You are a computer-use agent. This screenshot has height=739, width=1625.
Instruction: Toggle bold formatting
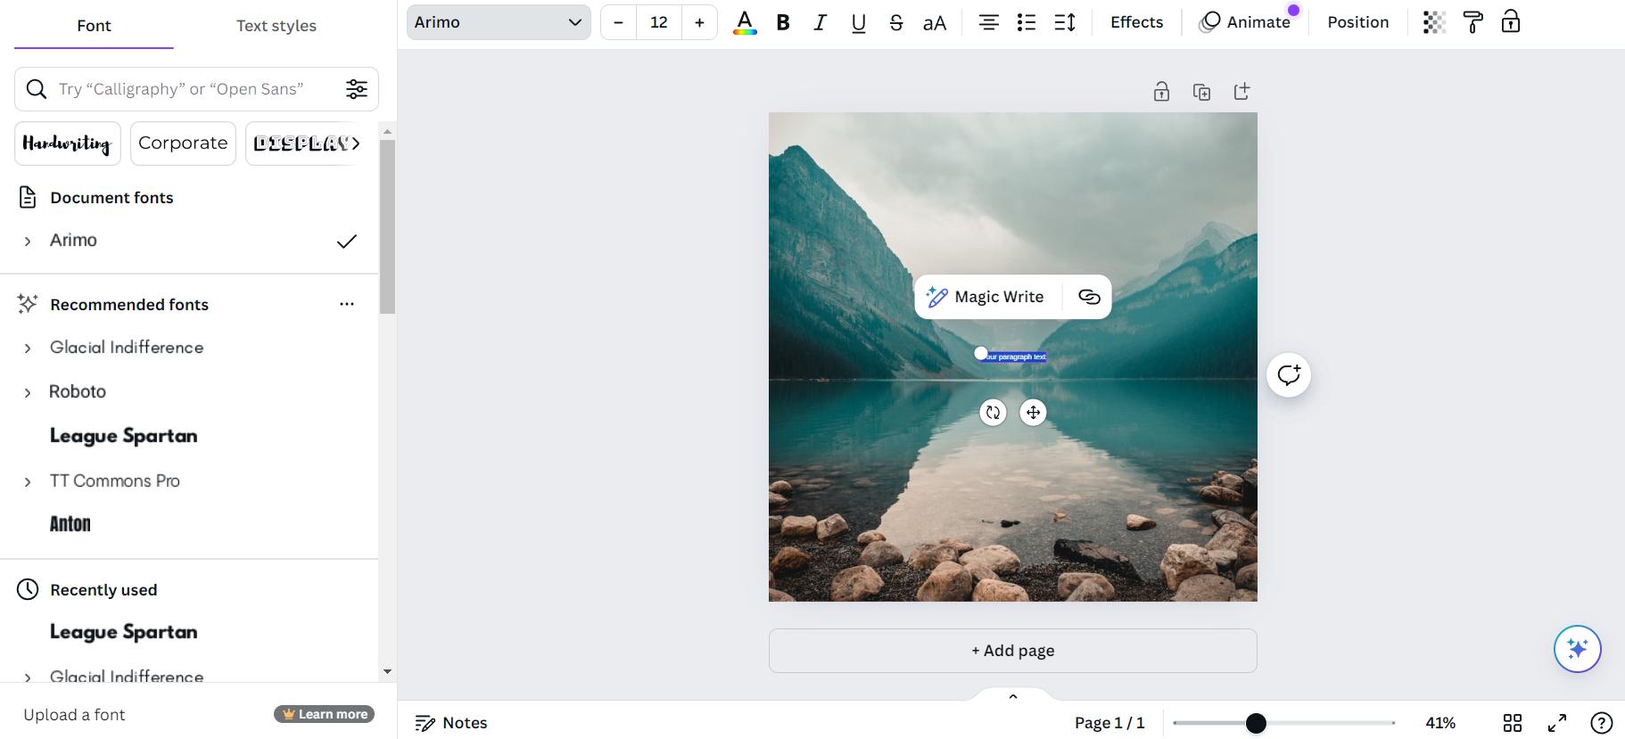click(783, 22)
